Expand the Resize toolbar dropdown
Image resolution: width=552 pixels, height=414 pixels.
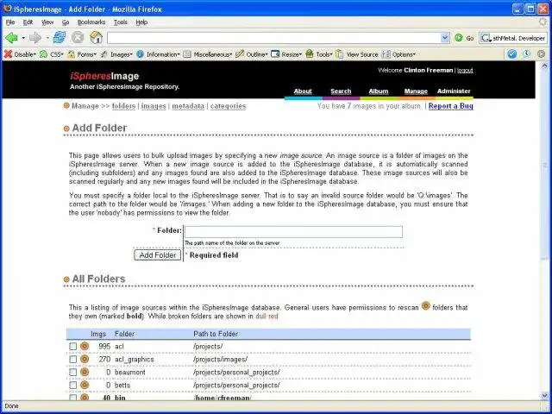[286, 54]
